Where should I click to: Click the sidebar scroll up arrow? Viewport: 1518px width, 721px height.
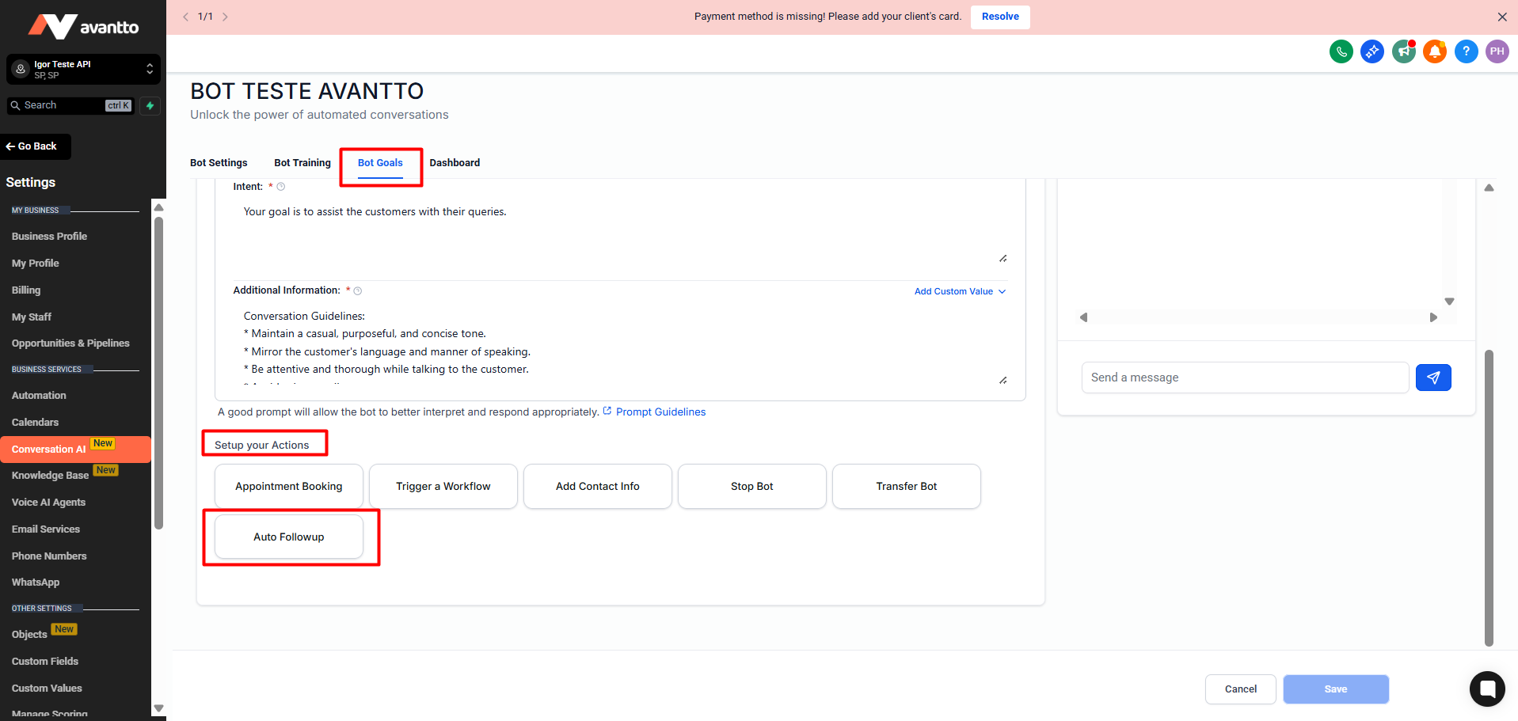point(158,207)
